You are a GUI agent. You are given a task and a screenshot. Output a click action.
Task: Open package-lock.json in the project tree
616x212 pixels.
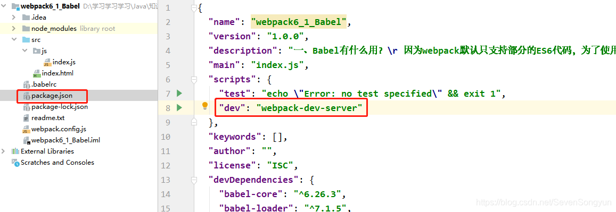coord(60,107)
